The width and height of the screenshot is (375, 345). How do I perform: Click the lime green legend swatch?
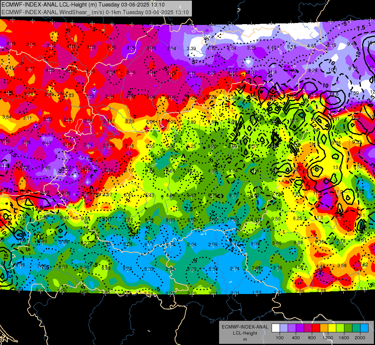[340, 328]
